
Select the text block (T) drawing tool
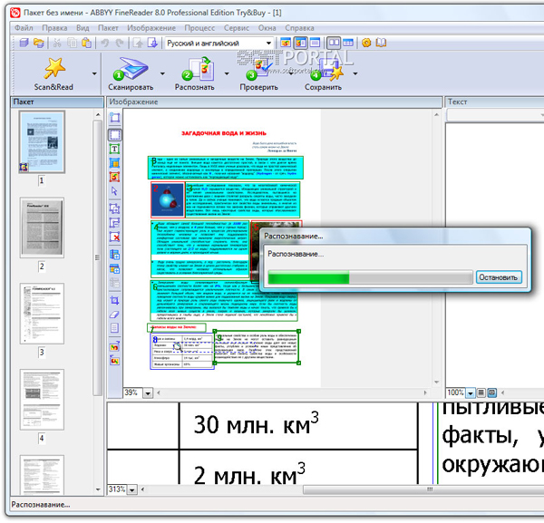coord(114,150)
